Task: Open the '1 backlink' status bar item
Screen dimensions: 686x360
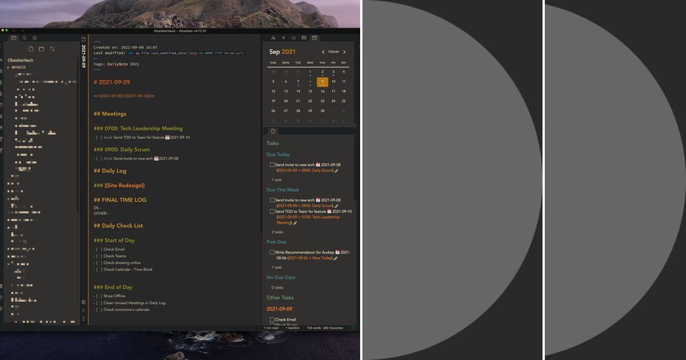Action: [x=293, y=328]
